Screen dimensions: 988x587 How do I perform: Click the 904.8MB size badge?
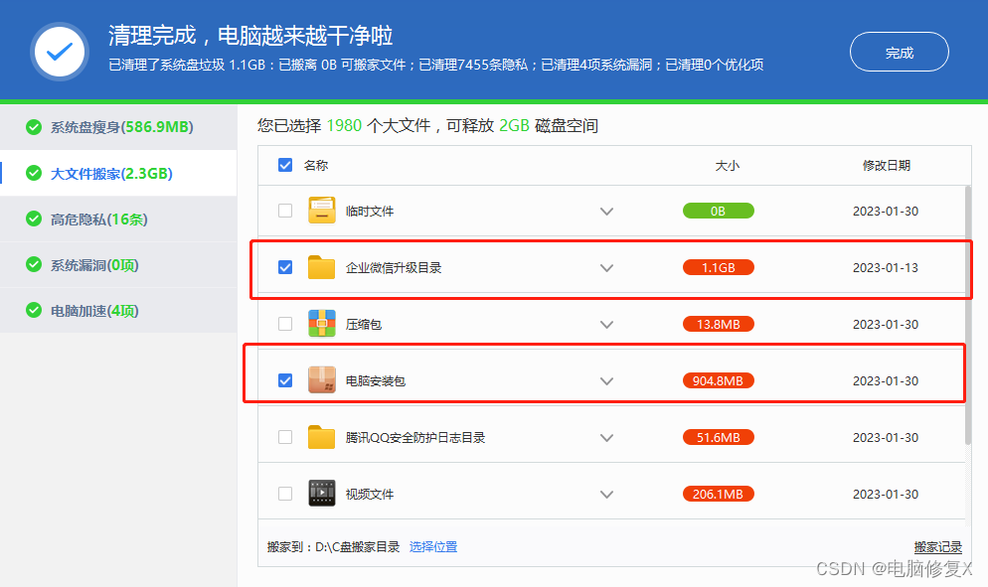tap(719, 380)
